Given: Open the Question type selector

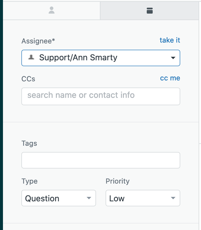Looking at the screenshot, I should tap(59, 198).
